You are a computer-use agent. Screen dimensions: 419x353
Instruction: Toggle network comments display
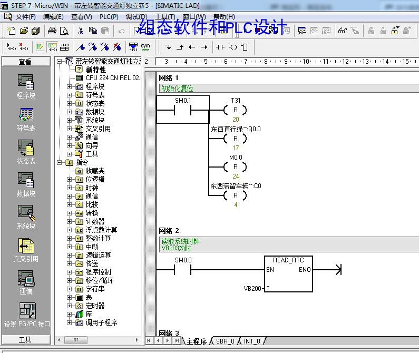tap(52, 47)
